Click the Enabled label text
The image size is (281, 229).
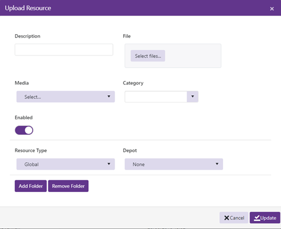[x=24, y=118]
